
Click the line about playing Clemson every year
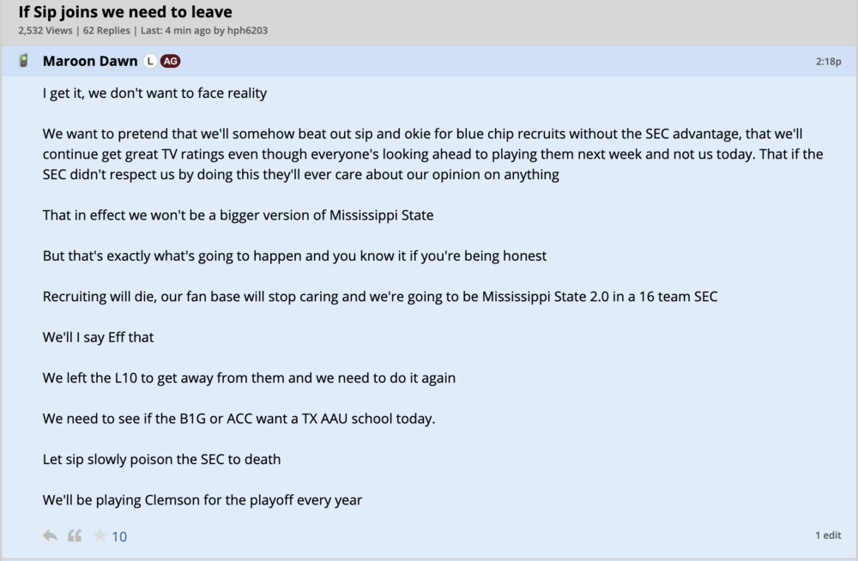point(202,499)
